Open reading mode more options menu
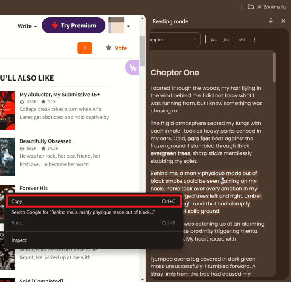This screenshot has height=282, width=291. (254, 40)
